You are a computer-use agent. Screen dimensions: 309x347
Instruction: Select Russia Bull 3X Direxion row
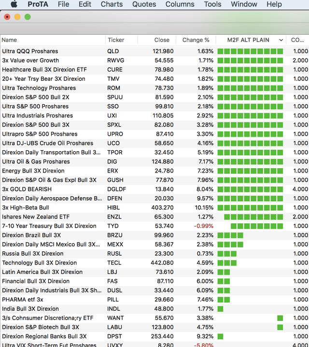tap(154, 254)
